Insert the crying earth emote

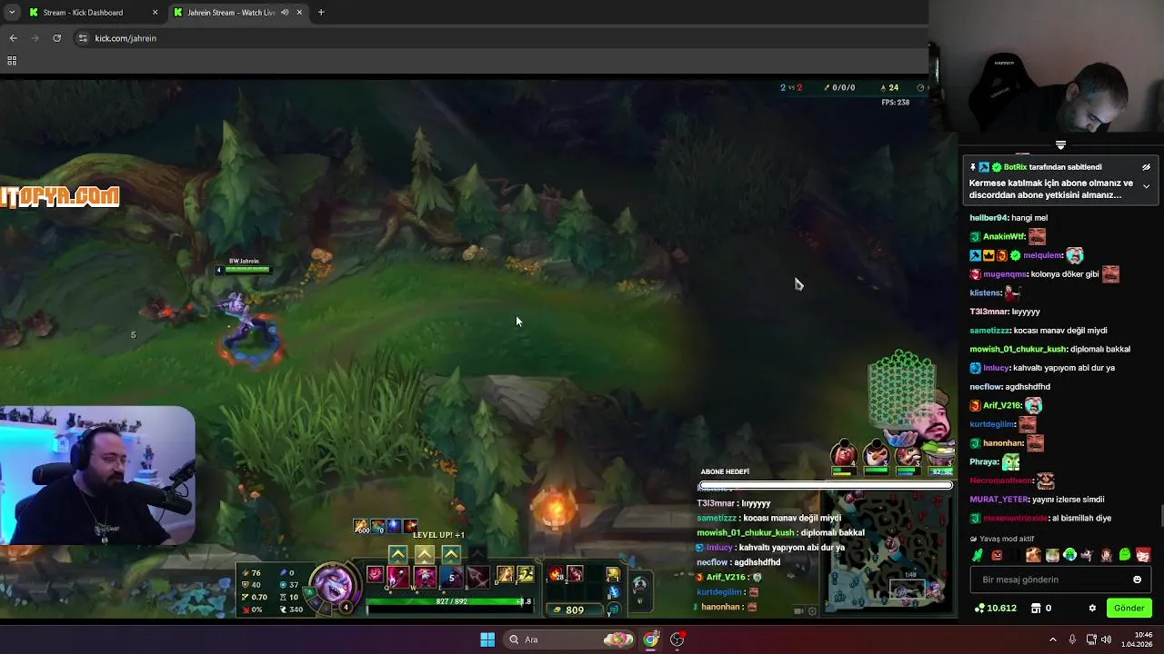coord(1070,555)
